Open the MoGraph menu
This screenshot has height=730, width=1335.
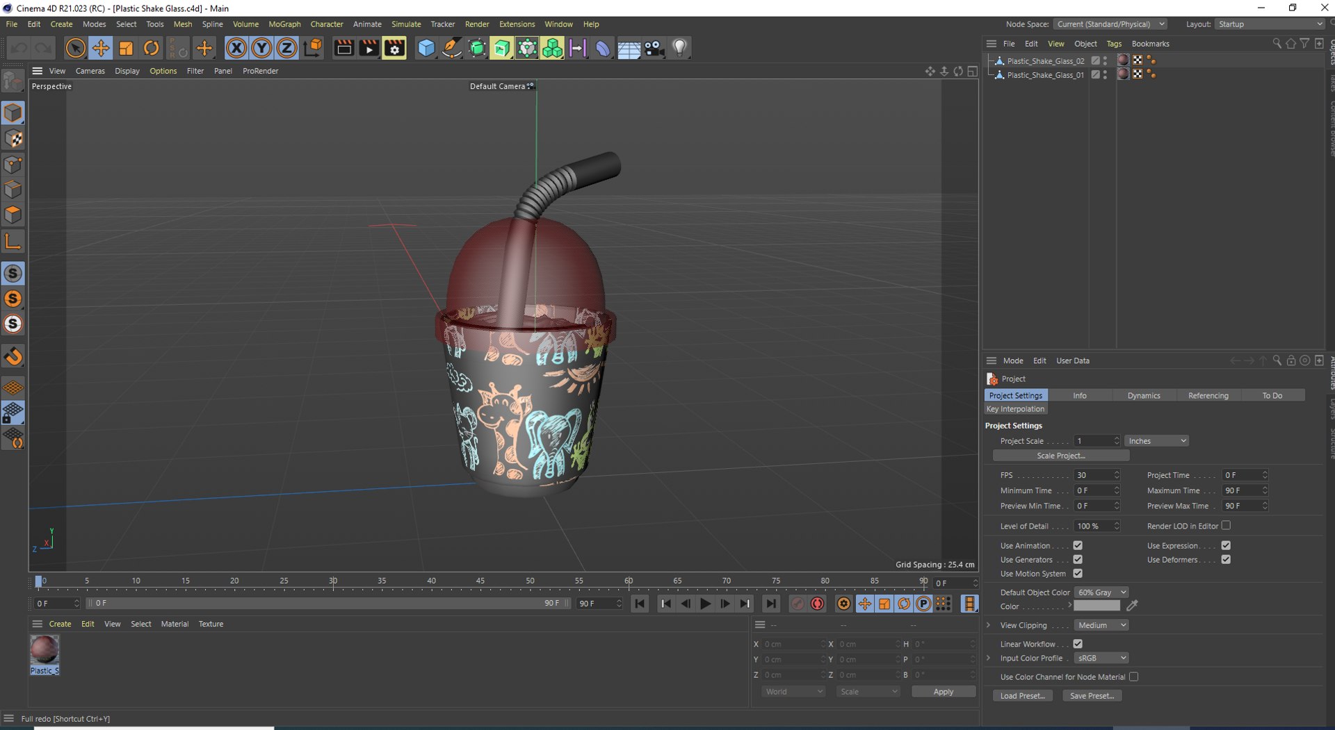284,24
